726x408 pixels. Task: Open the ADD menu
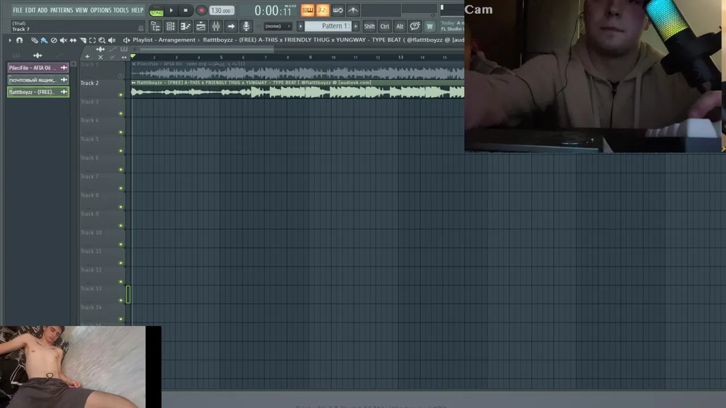click(43, 10)
